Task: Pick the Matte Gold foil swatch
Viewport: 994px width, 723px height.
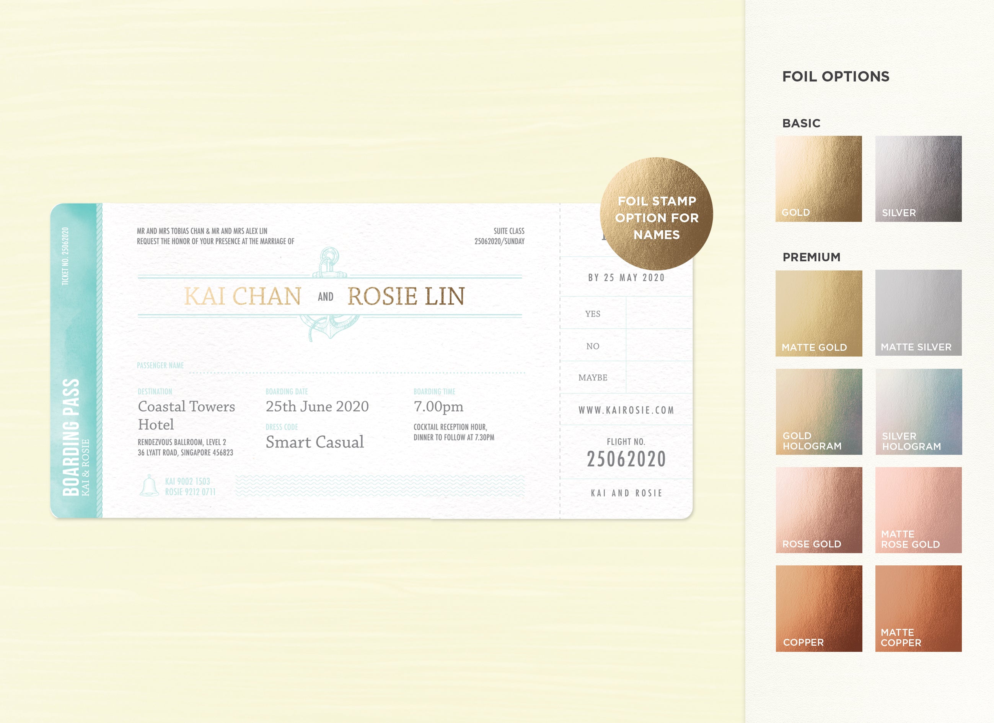Action: pyautogui.click(x=818, y=313)
